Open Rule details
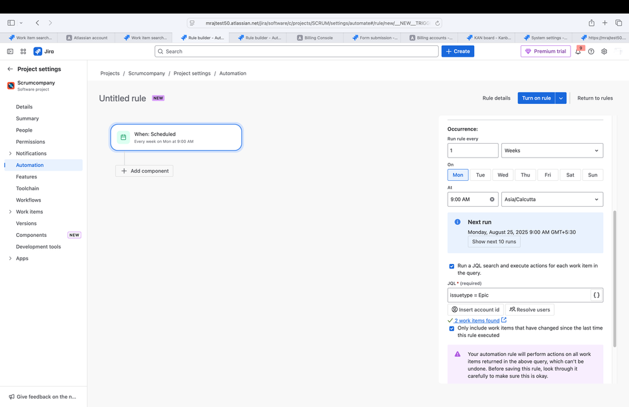This screenshot has height=407, width=629. (496, 98)
